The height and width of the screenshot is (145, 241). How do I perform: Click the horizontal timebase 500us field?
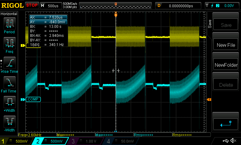click(51, 6)
